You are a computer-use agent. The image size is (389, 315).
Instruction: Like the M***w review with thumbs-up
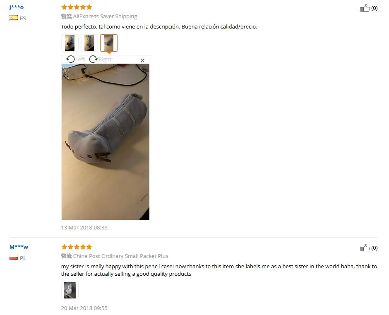365,248
